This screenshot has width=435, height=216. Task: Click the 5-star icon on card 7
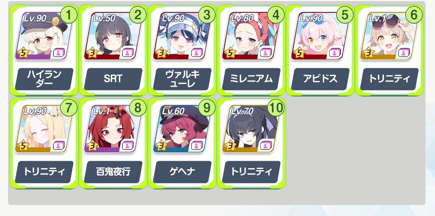pyautogui.click(x=23, y=146)
